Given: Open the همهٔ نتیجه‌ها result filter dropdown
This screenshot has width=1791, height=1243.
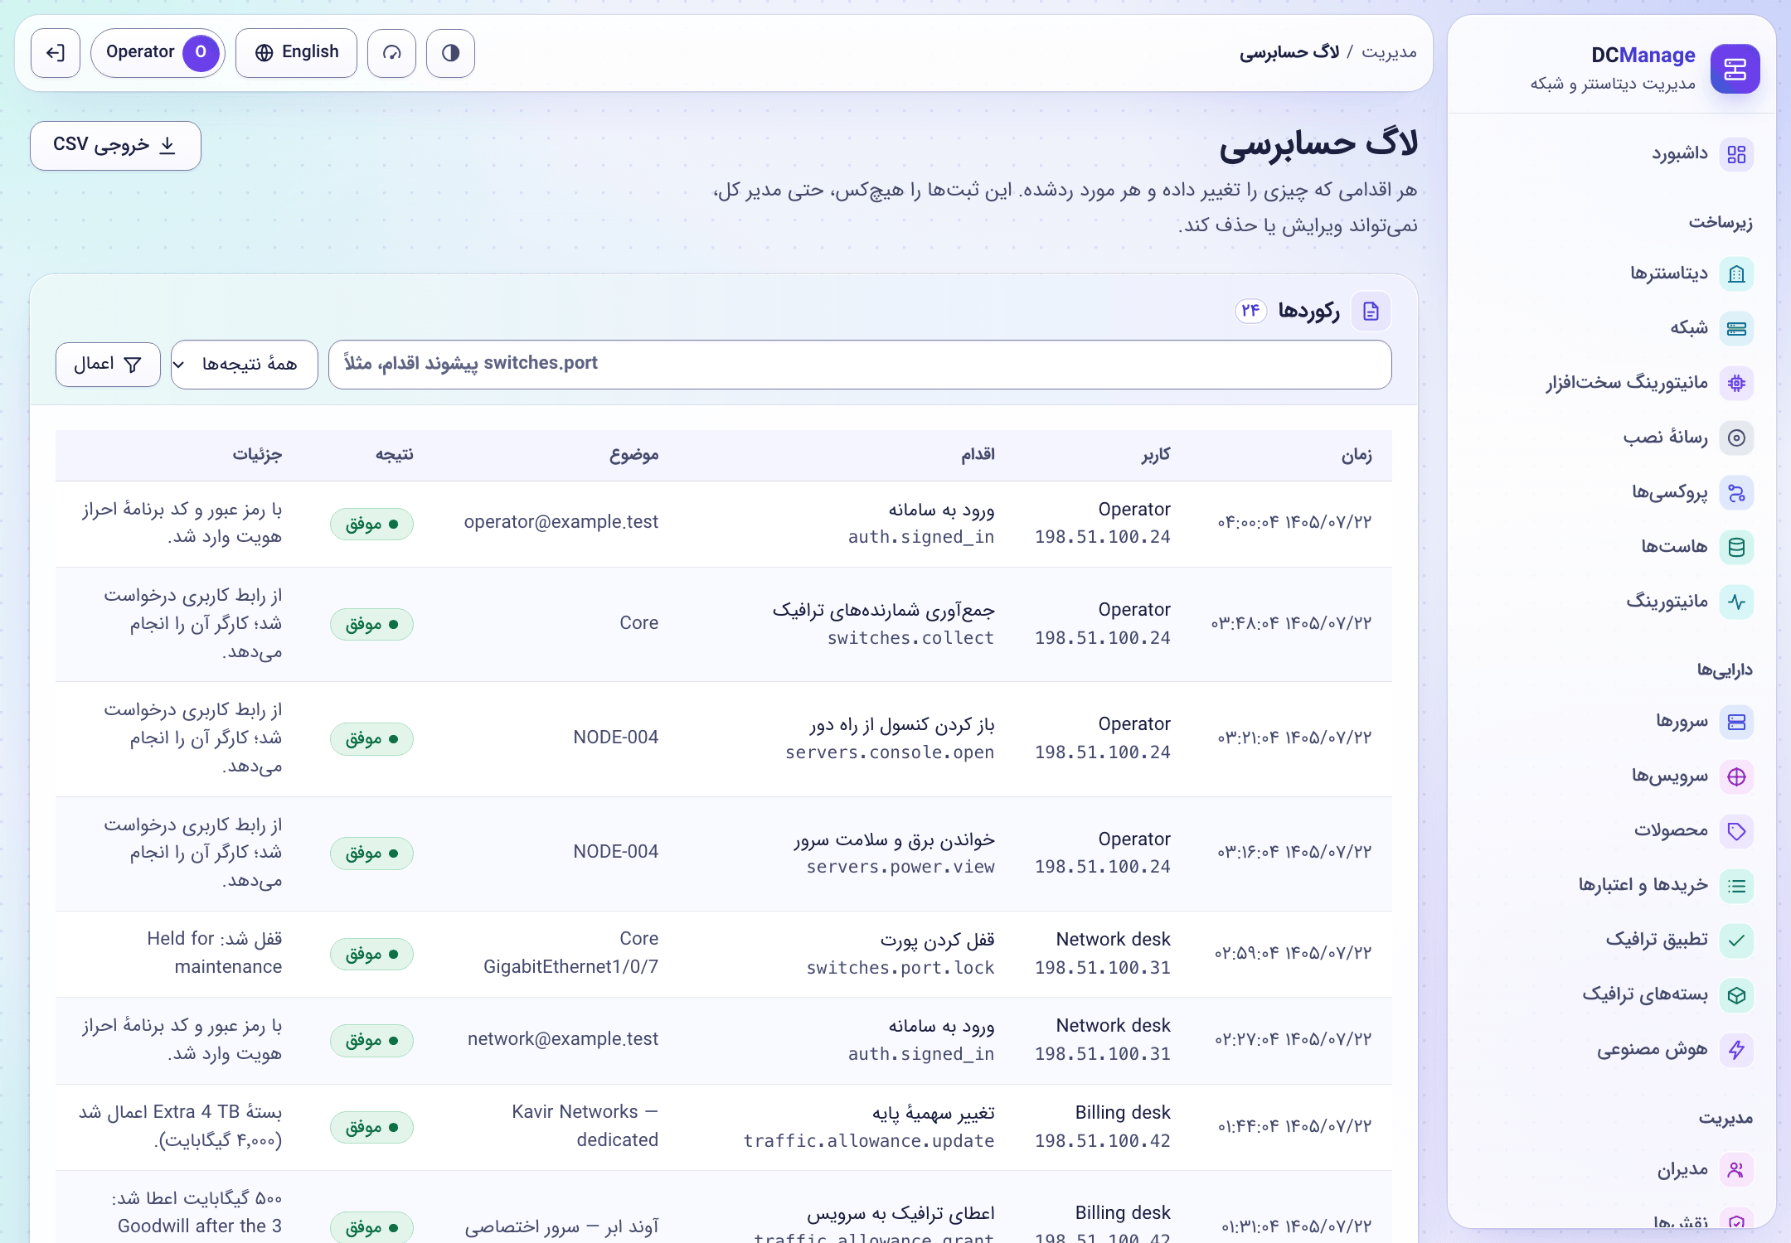Looking at the screenshot, I should [244, 365].
